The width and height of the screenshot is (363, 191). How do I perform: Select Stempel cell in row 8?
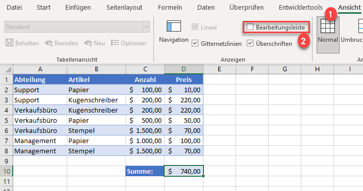pyautogui.click(x=96, y=151)
